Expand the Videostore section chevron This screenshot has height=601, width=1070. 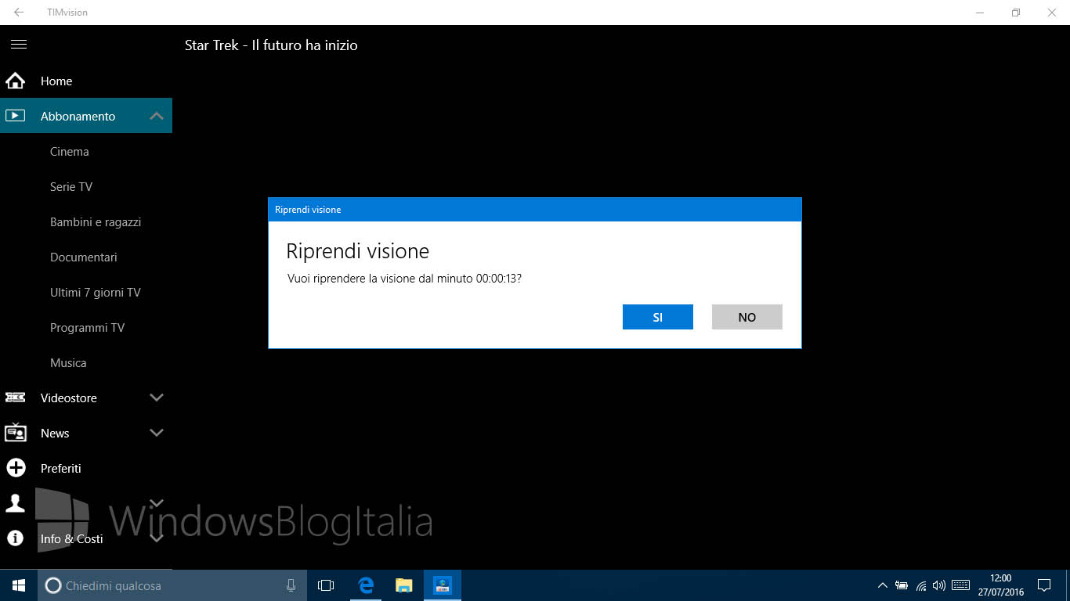click(157, 398)
